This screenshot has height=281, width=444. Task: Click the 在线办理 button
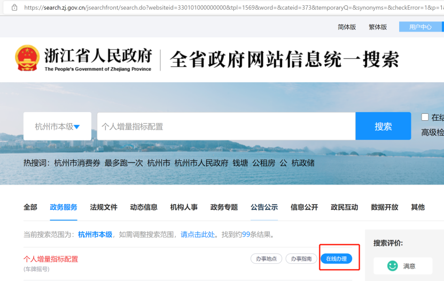[x=336, y=259]
